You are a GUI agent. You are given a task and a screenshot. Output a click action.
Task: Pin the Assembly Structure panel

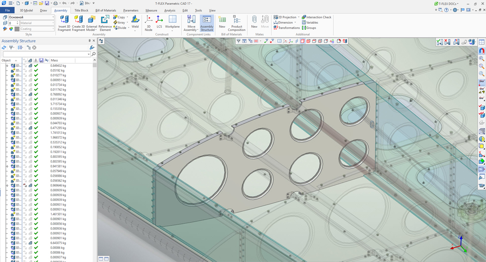pos(89,41)
